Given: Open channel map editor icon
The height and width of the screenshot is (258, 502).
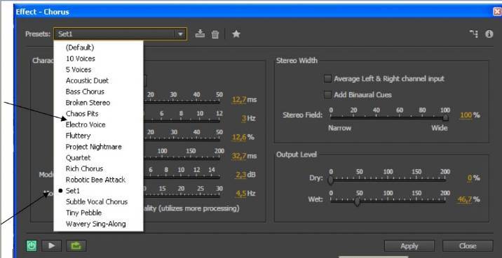Looking at the screenshot, I should coord(474,34).
